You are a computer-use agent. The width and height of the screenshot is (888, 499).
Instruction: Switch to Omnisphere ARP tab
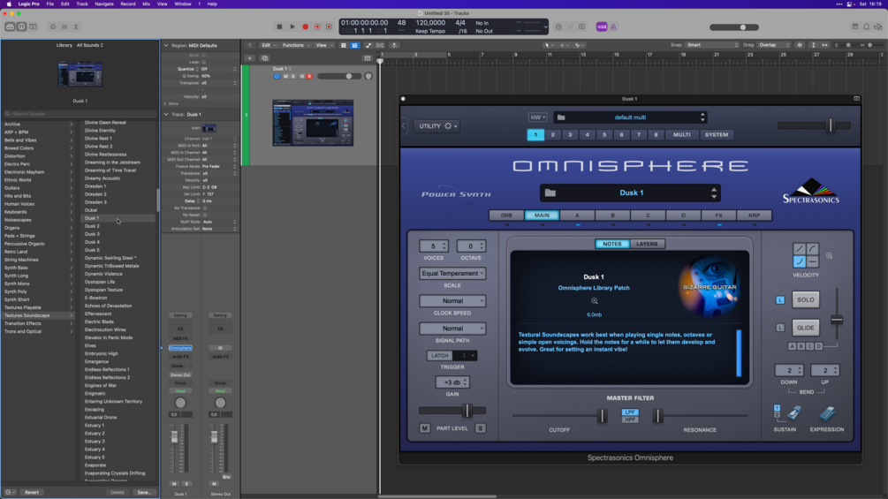754,215
